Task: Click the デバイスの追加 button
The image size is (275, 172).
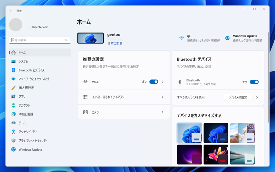Action: tap(238, 97)
